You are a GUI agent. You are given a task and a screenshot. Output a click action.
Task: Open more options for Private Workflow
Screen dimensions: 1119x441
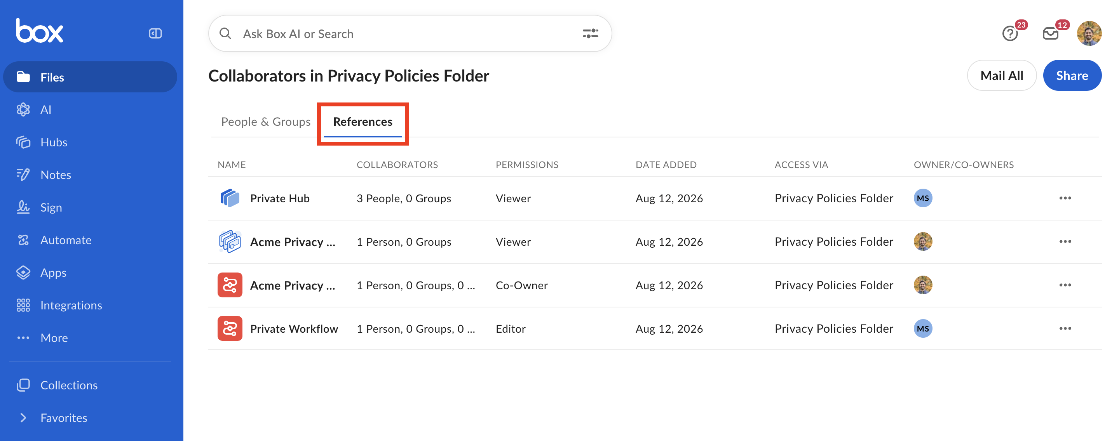[x=1065, y=328]
